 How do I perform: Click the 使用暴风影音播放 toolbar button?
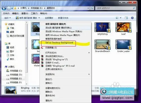[26, 18]
